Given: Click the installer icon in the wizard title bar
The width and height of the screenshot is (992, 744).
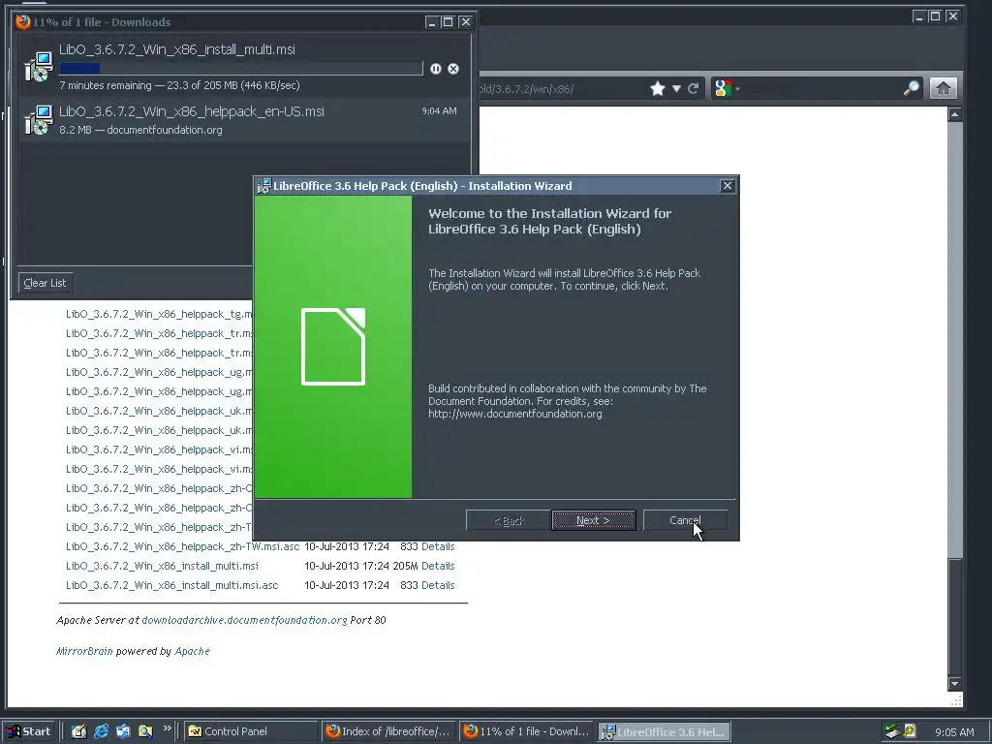Looking at the screenshot, I should click(263, 185).
